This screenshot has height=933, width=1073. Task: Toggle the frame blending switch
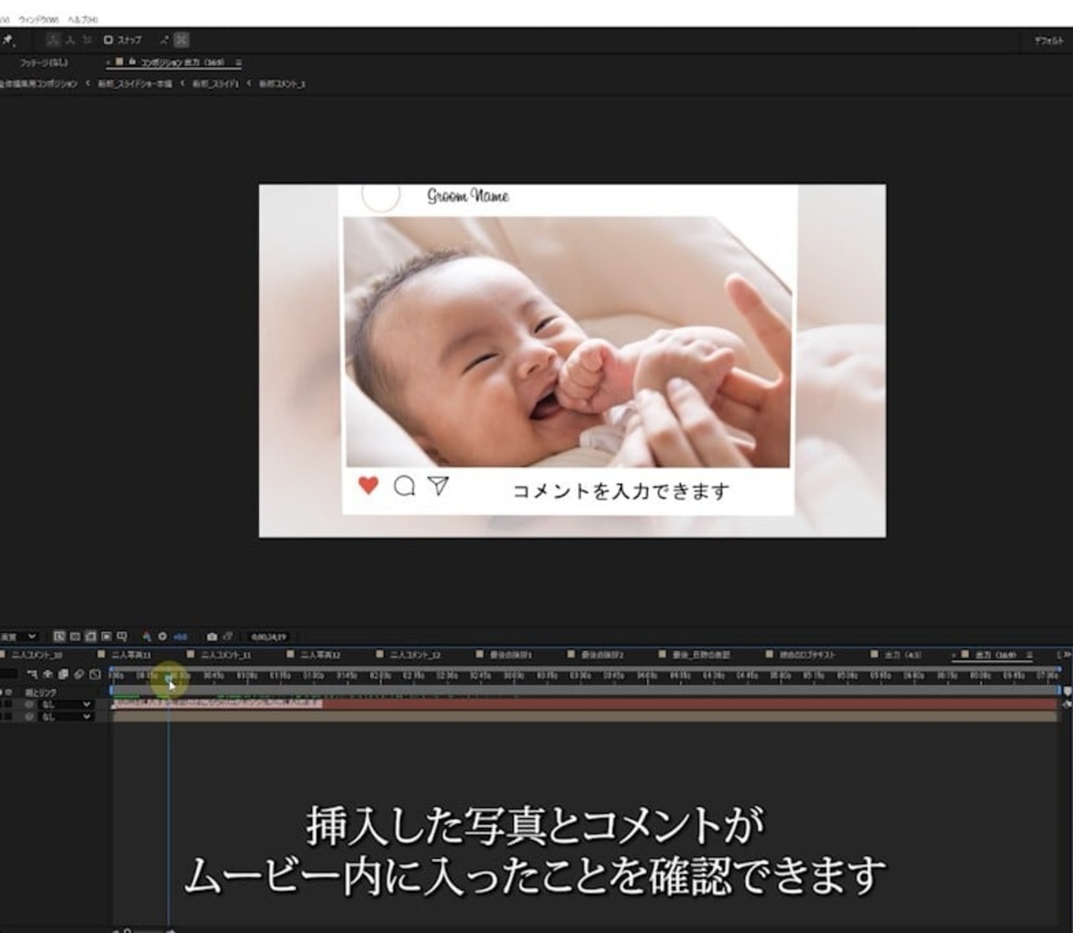64,674
